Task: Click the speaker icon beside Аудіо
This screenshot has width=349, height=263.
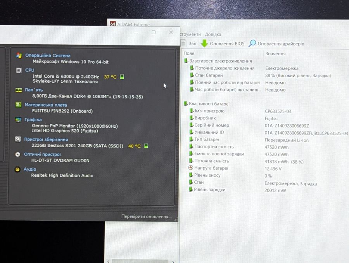Action: [x=17, y=169]
